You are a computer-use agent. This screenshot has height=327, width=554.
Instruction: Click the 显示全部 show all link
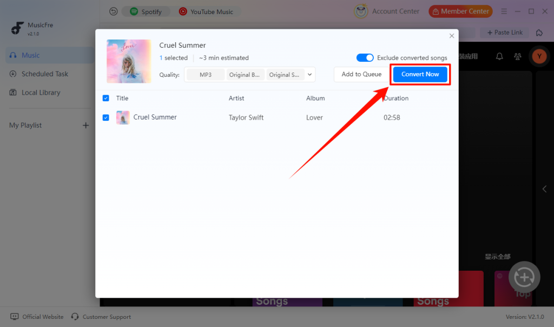pos(498,257)
